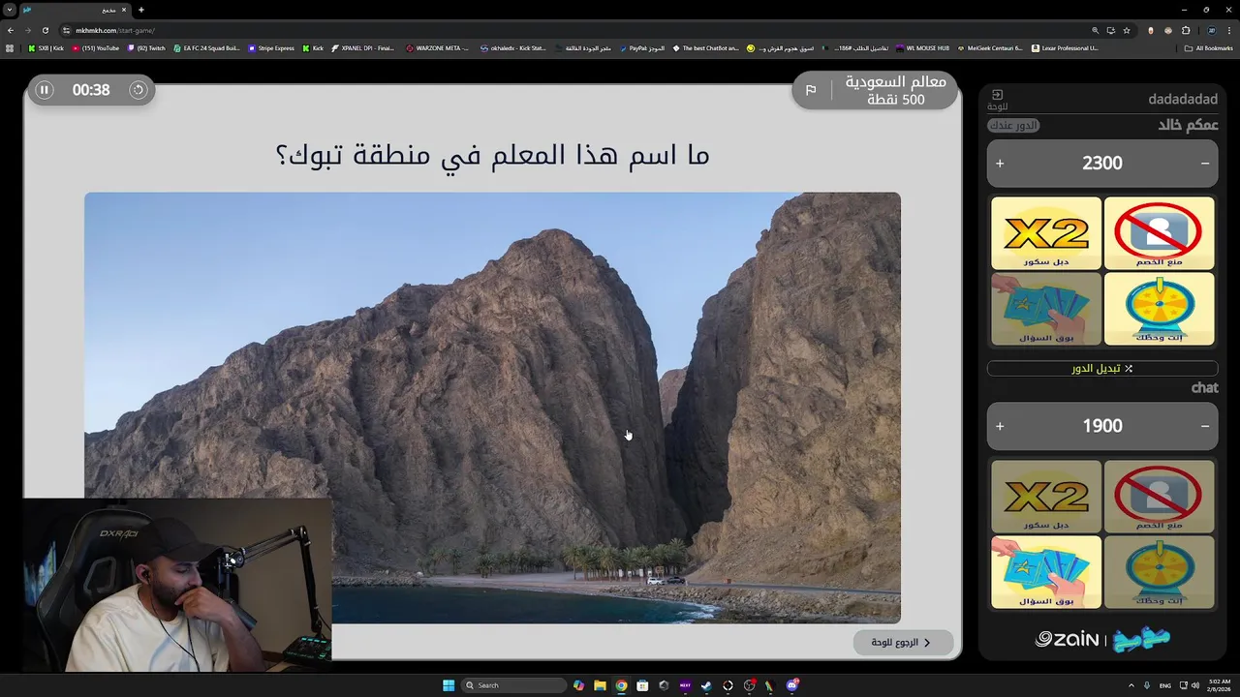The image size is (1240, 697).
Task: Click the Tabuk landmark mountain photo
Action: (492, 408)
